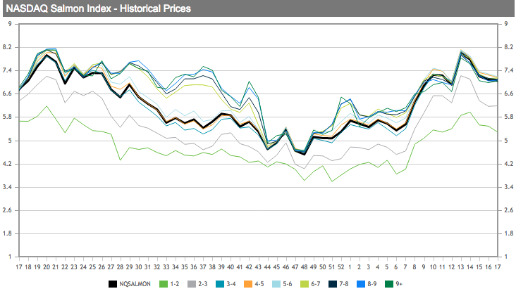Toggle the 2-3 legend label
Viewport: 516px width, 296px height.
point(203,284)
